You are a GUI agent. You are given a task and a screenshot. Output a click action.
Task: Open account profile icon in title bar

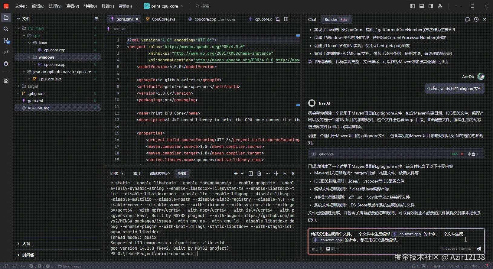pos(440,6)
